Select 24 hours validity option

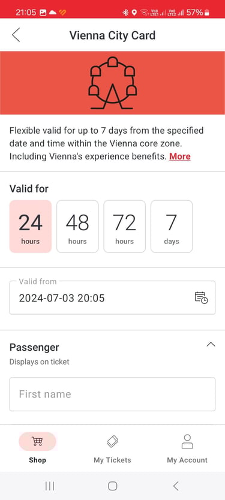pyautogui.click(x=31, y=227)
